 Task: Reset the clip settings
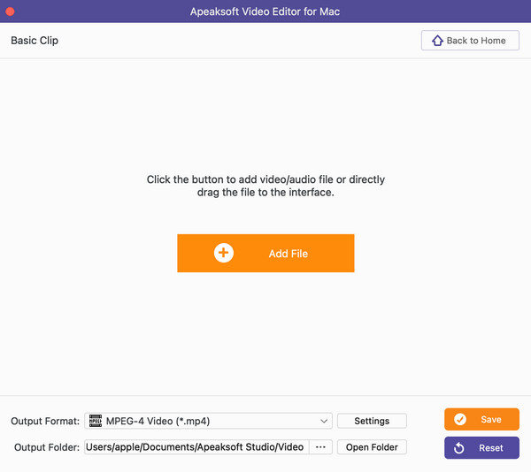(481, 447)
